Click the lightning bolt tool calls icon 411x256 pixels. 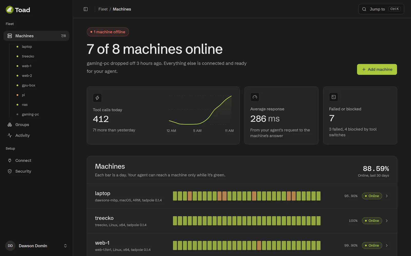tap(97, 98)
